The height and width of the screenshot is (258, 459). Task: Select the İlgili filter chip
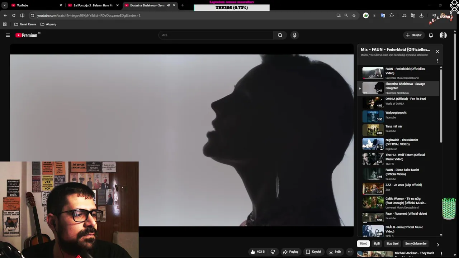377,244
